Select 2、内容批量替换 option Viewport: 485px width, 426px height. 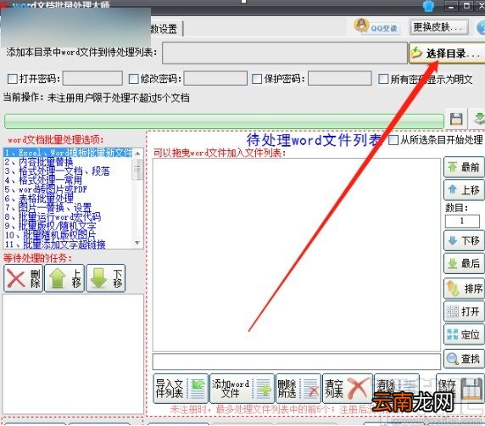pos(39,161)
